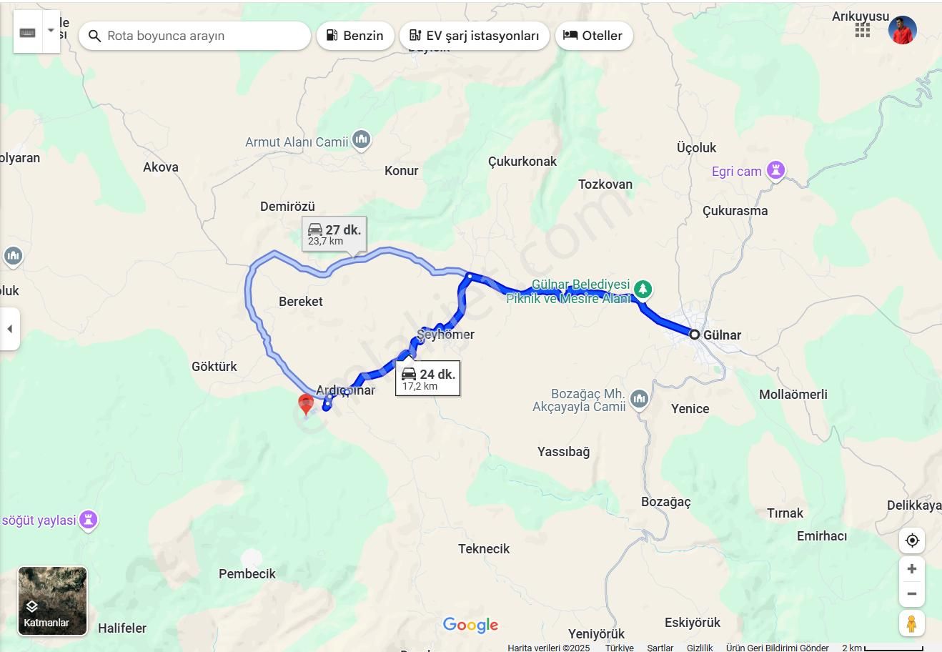Open the söğüt yaylası place marker
The height and width of the screenshot is (652, 942).
pos(89,520)
